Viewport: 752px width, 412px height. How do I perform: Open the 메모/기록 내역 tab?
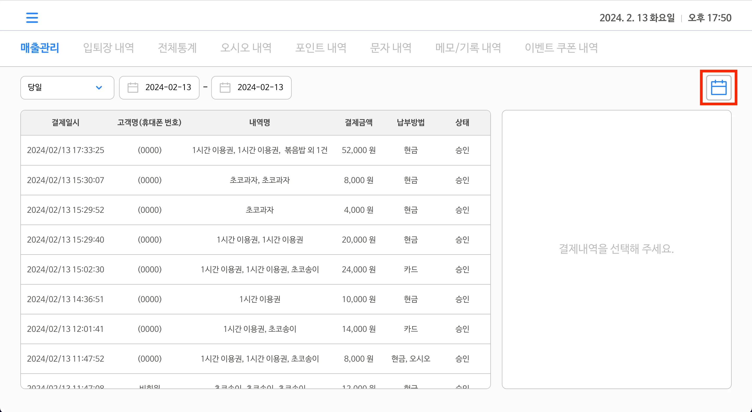coord(468,48)
